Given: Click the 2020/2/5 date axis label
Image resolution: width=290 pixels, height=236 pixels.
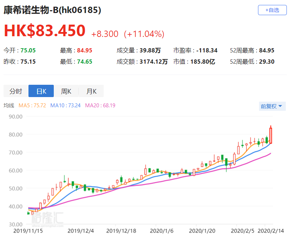Looking at the screenshot, I should (243, 231).
